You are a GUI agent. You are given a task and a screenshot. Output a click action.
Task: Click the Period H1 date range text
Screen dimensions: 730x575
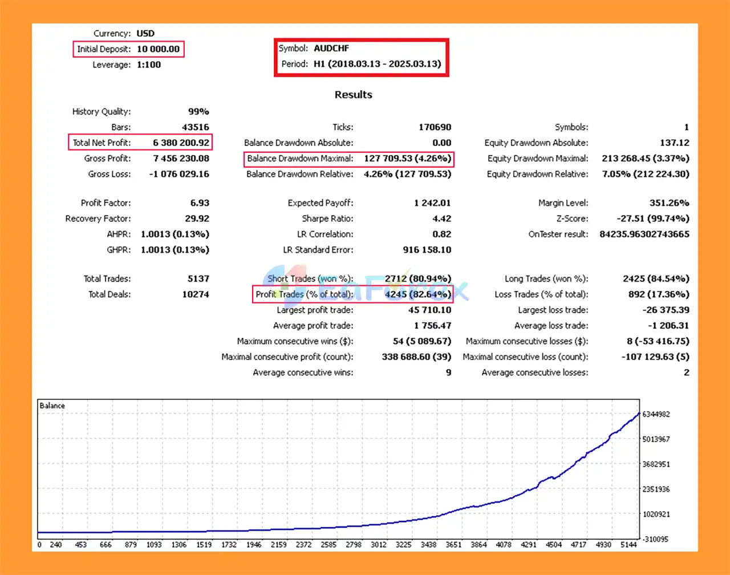377,64
